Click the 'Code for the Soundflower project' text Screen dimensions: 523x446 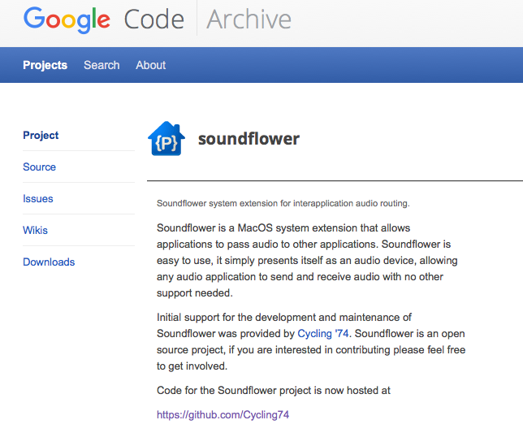pos(274,390)
